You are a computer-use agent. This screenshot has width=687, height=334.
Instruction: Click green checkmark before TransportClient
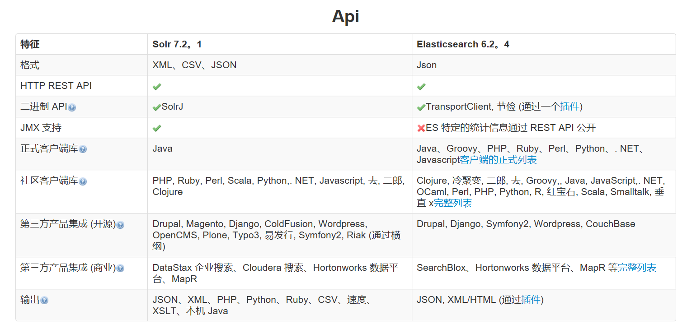click(x=421, y=107)
